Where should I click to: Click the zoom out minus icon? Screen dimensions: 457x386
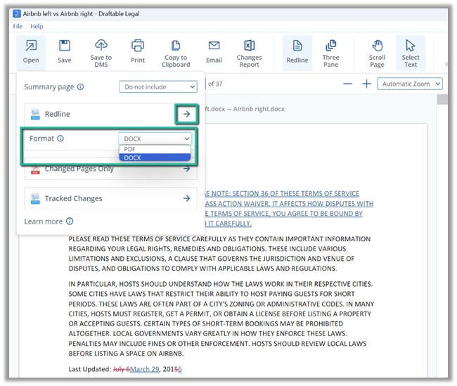tap(347, 84)
